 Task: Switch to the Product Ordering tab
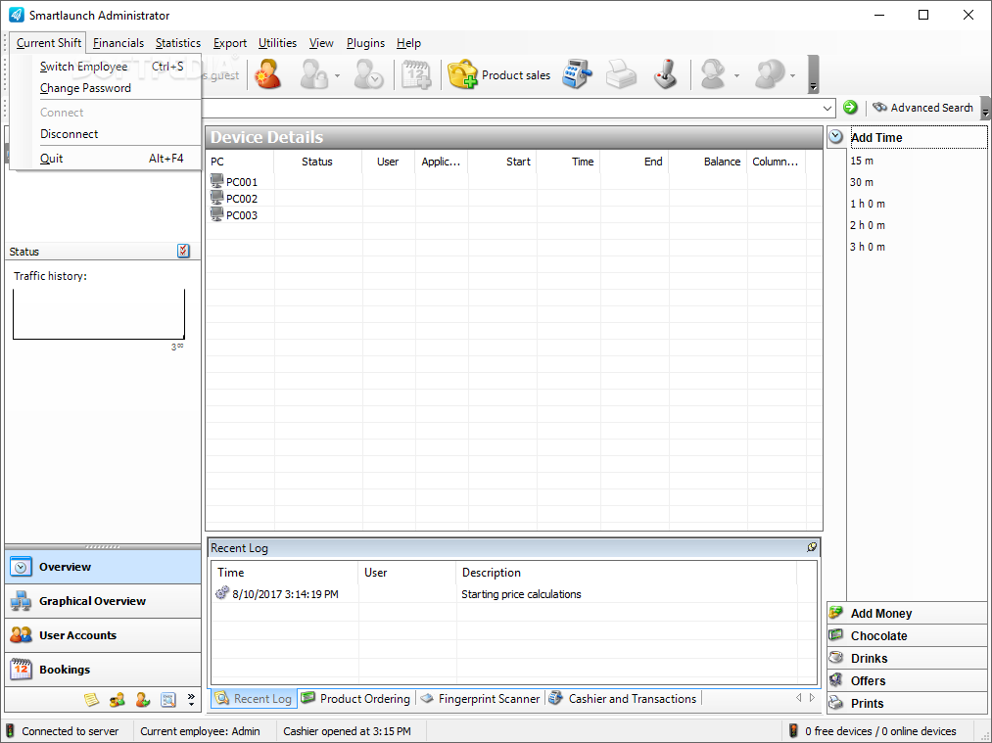[x=356, y=699]
